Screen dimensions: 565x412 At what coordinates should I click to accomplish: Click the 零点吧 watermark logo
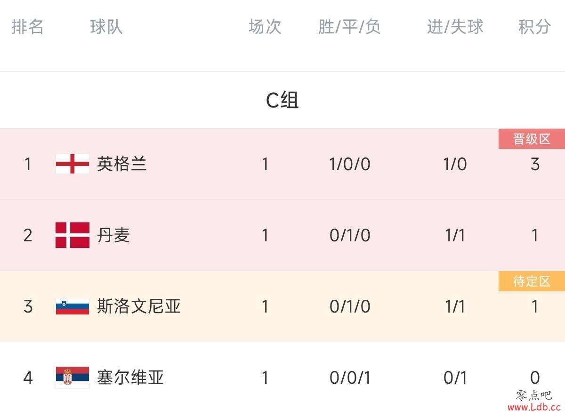[x=533, y=395]
